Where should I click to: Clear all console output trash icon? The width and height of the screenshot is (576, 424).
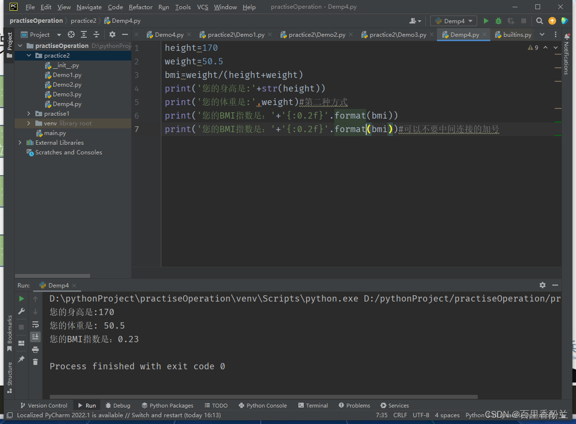tap(35, 362)
